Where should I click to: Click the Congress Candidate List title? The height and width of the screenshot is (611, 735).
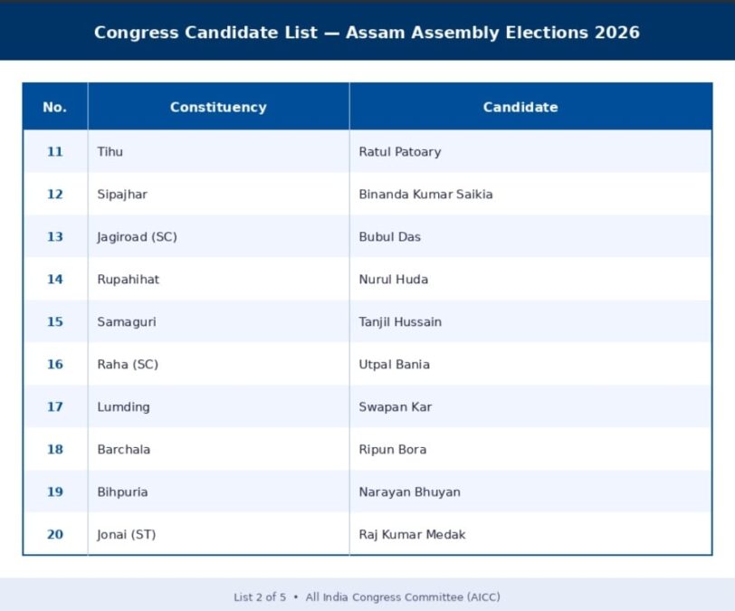point(367,33)
